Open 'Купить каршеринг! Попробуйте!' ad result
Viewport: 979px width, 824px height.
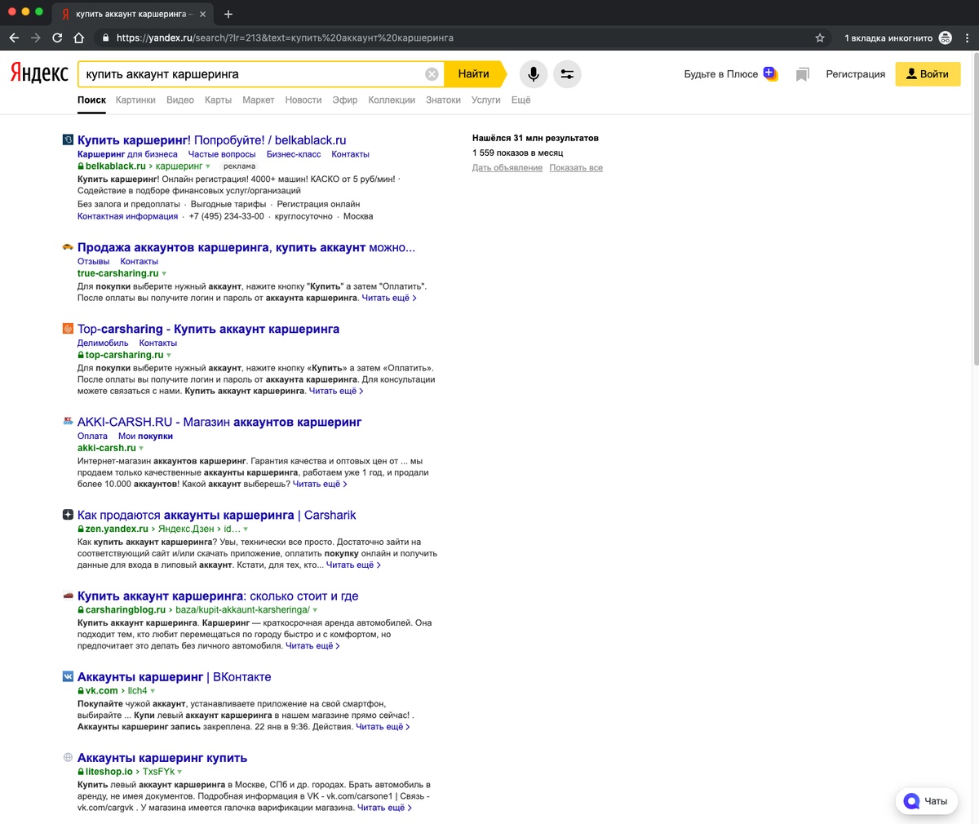click(211, 140)
